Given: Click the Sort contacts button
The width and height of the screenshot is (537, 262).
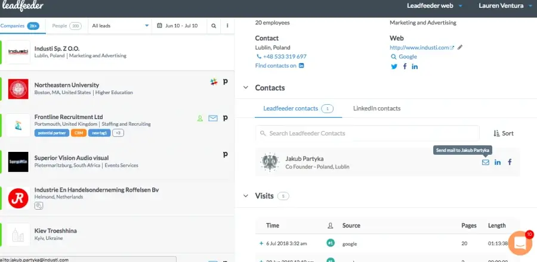Looking at the screenshot, I should (504, 133).
